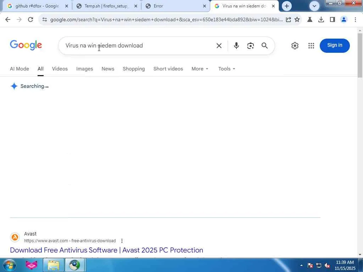Go to the Google logo homepage
Viewport: 363px width, 272px height.
(x=26, y=45)
